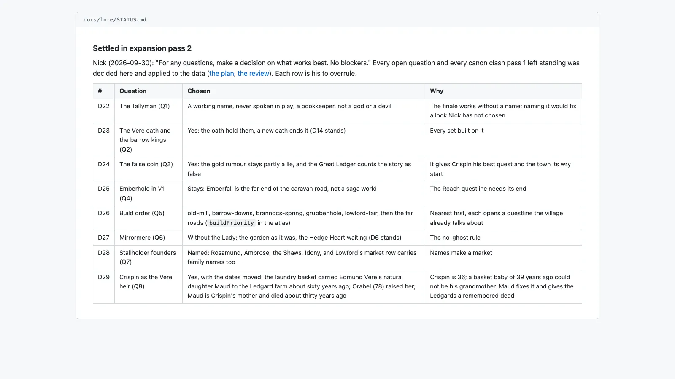
Task: Open 'the review' link
Action: point(253,73)
